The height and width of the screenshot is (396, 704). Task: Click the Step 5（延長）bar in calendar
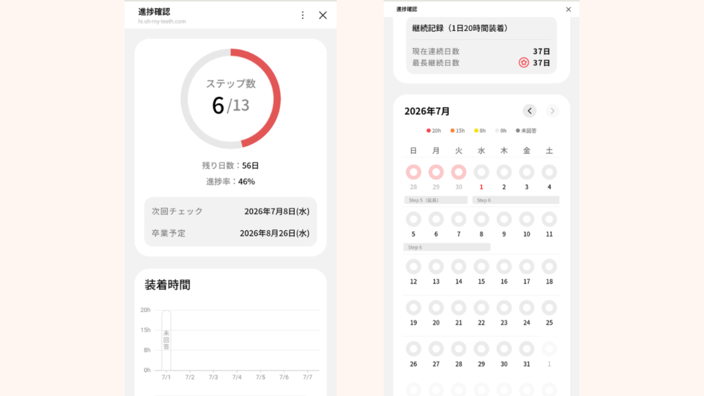click(x=435, y=200)
